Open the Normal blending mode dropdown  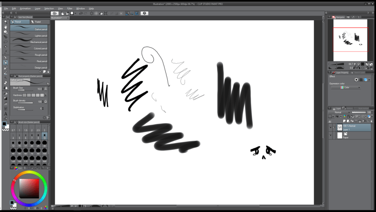(x=339, y=112)
